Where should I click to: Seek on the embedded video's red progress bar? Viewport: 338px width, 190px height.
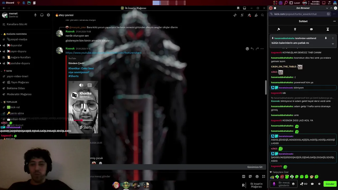[x=83, y=120]
